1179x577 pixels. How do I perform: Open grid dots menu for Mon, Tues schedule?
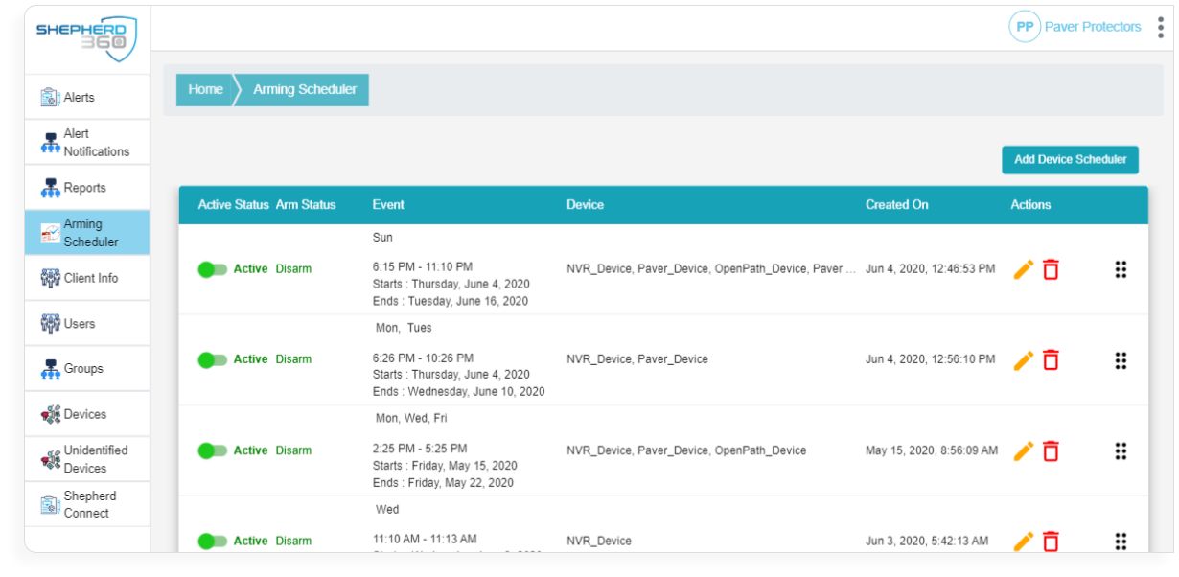tap(1120, 359)
